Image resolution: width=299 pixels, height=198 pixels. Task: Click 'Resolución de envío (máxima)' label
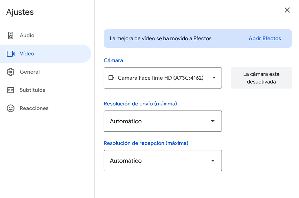coord(140,104)
